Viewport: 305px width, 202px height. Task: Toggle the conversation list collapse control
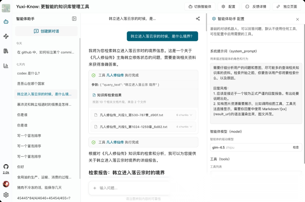(x=74, y=19)
